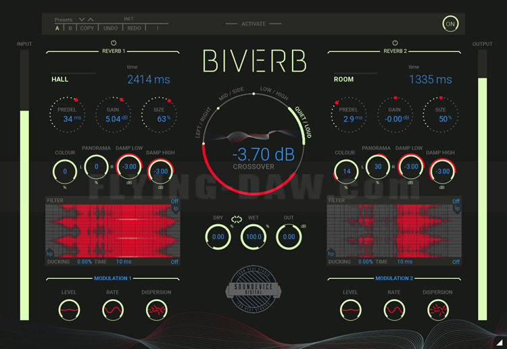507x349 pixels.
Task: Click Reverb 2 PREDEL knob
Action: pos(349,115)
